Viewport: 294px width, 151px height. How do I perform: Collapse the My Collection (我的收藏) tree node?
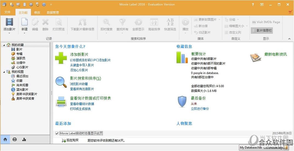point(4,45)
